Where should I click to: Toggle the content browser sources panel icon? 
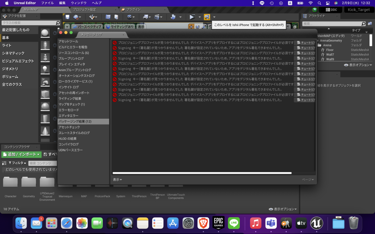(x=4, y=163)
